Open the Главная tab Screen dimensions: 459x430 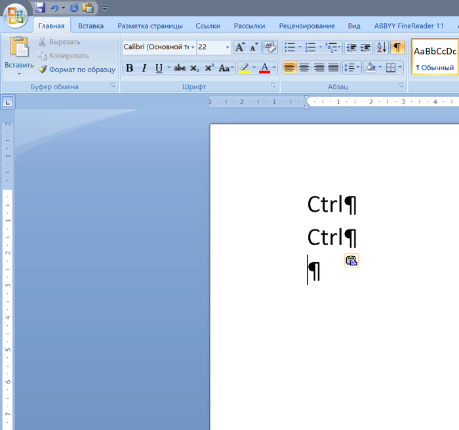51,26
